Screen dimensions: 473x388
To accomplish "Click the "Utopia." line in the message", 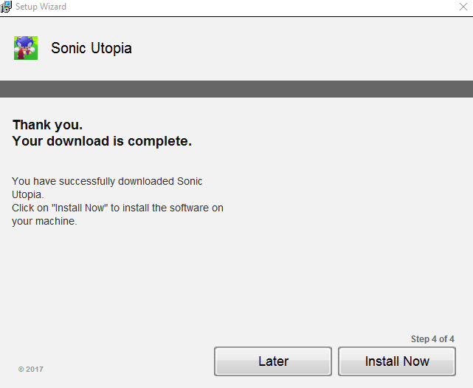I will click(28, 194).
